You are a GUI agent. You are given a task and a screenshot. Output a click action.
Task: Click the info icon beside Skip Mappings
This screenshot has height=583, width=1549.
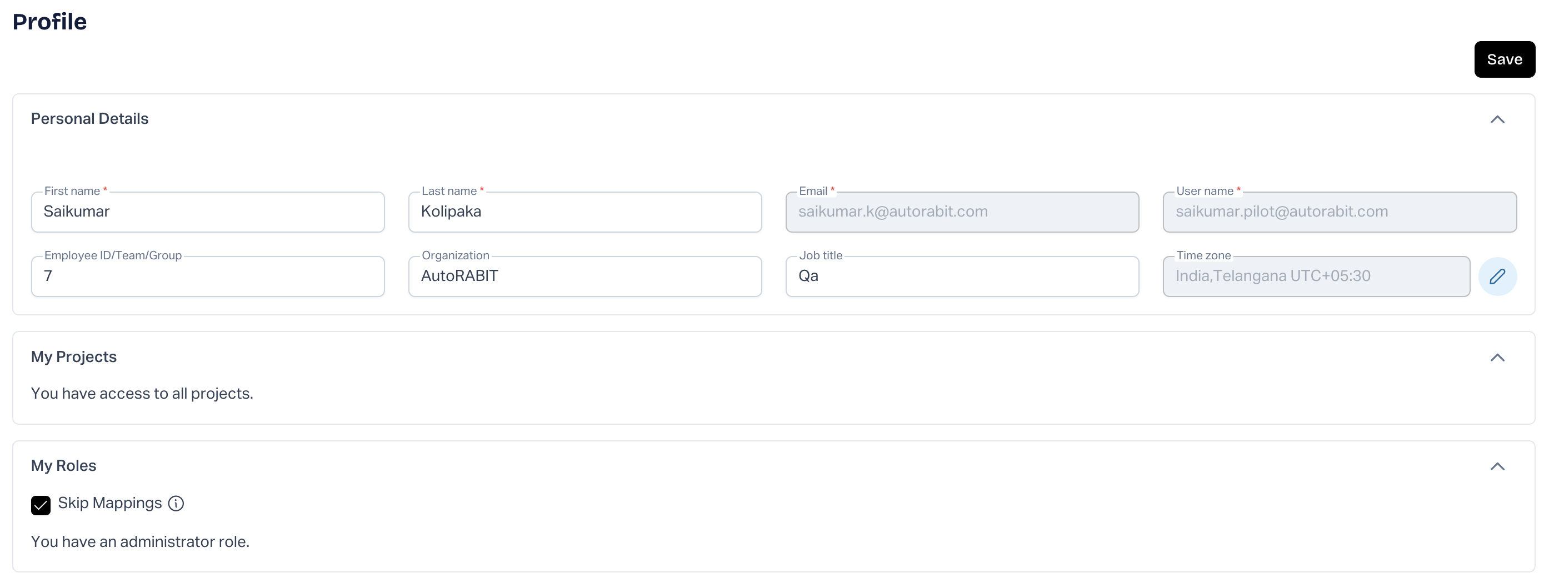[176, 504]
